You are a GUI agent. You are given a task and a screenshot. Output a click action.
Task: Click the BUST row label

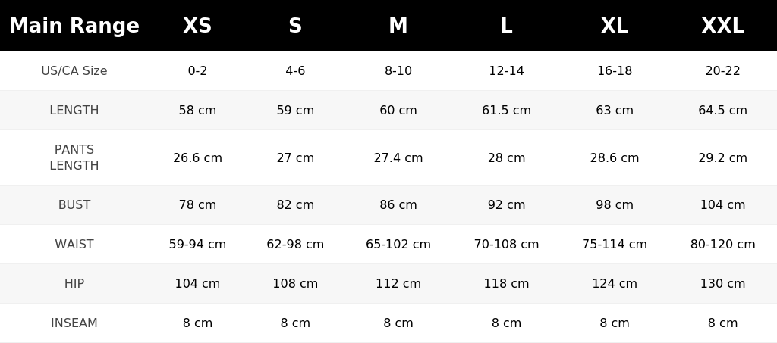click(x=74, y=204)
